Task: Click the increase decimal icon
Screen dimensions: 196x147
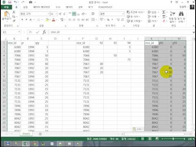Action: [118, 20]
